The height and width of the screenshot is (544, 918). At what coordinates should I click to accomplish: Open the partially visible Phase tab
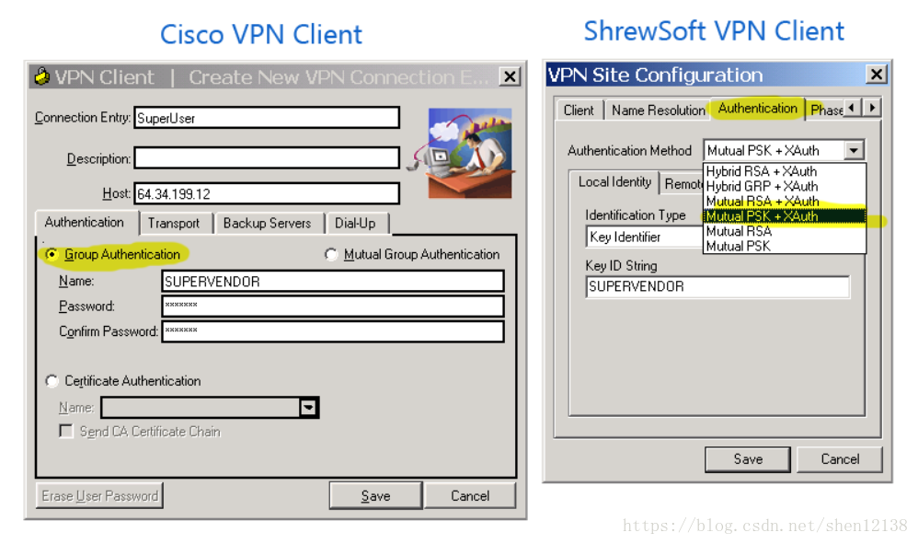pyautogui.click(x=825, y=110)
